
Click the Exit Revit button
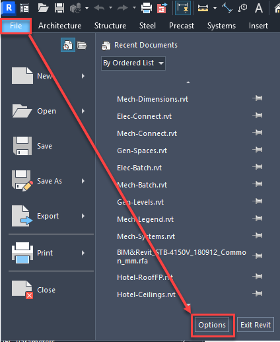click(256, 325)
